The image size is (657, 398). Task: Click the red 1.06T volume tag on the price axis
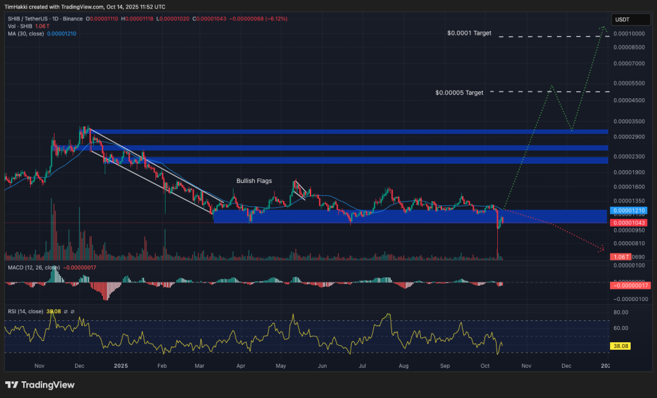[621, 257]
